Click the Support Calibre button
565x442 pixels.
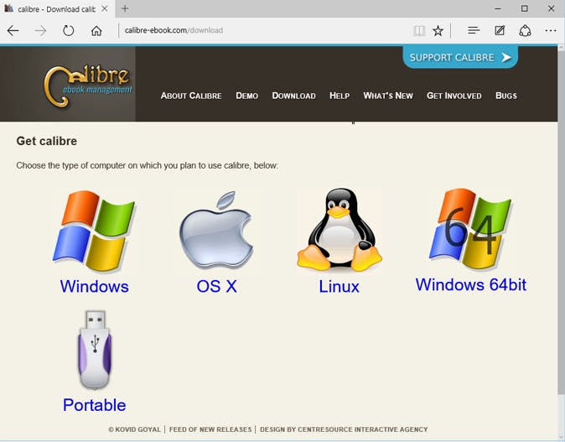(x=460, y=57)
